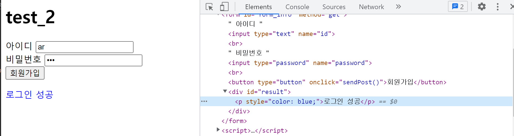Select the closing </div> tag line
Image resolution: width=514 pixels, height=136 pixels.
239,111
